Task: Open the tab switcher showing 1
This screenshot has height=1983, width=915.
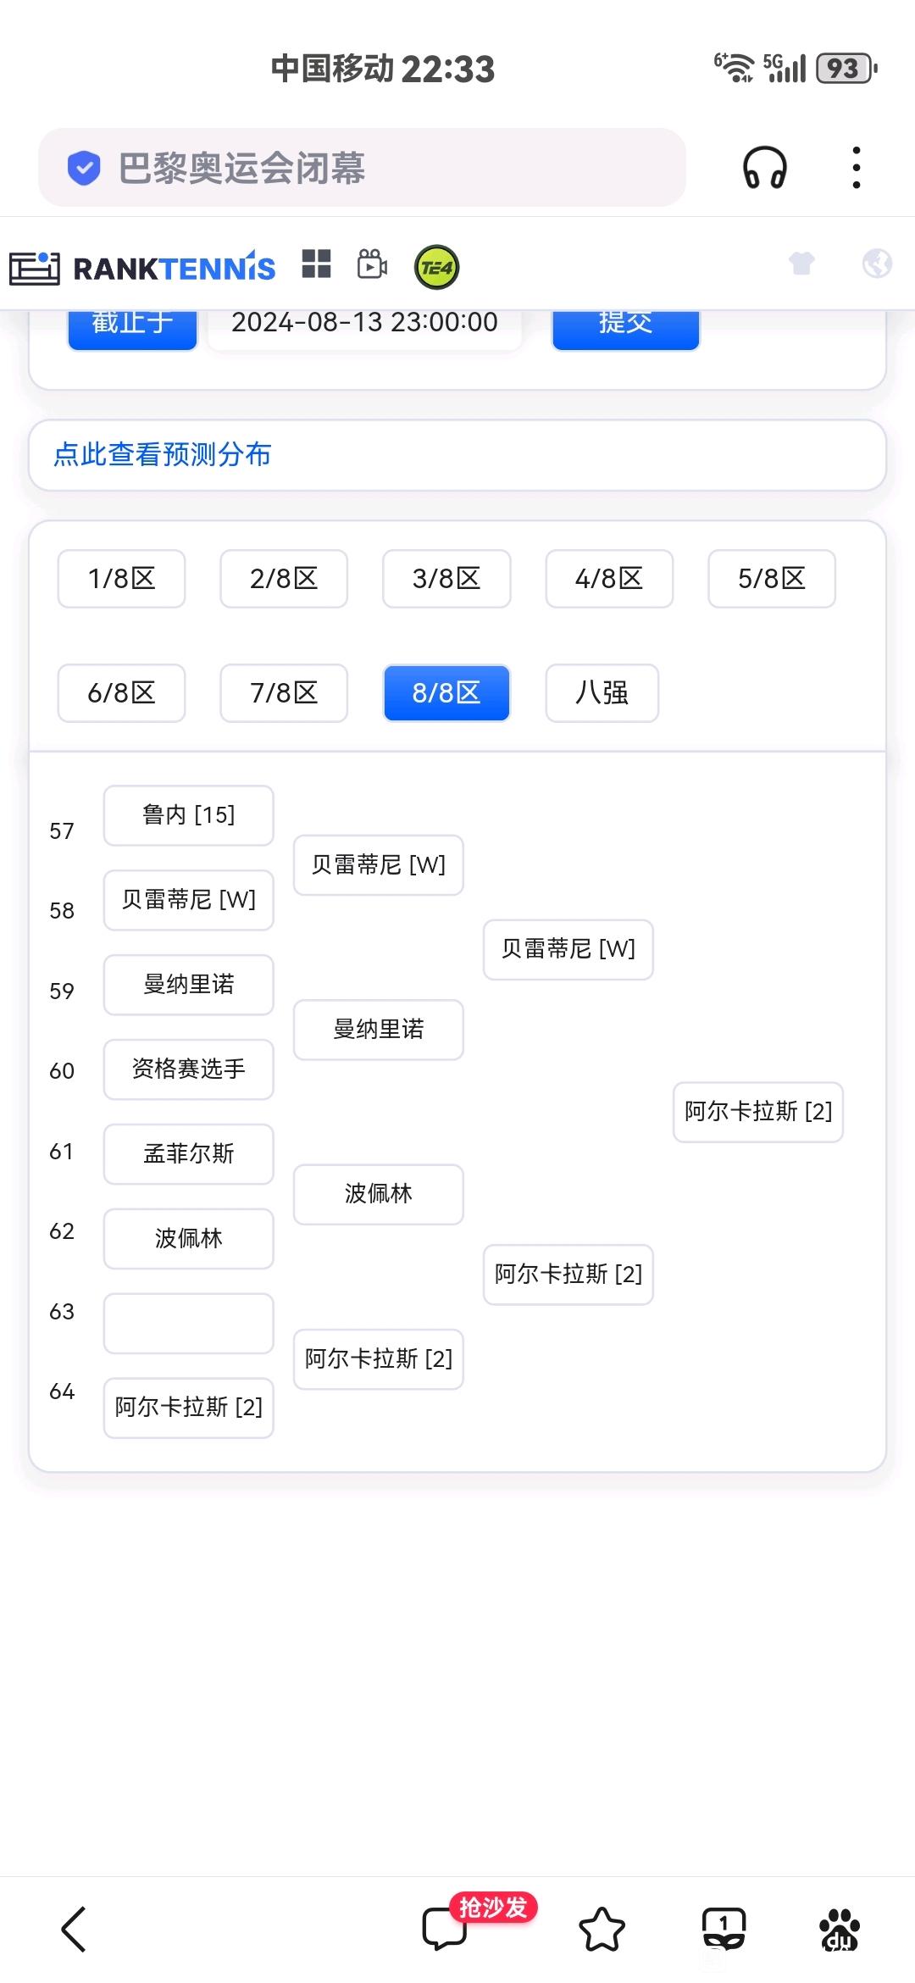Action: 724,1929
